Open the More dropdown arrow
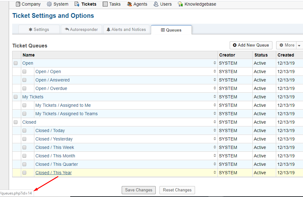303x197 pixels. [x=299, y=46]
